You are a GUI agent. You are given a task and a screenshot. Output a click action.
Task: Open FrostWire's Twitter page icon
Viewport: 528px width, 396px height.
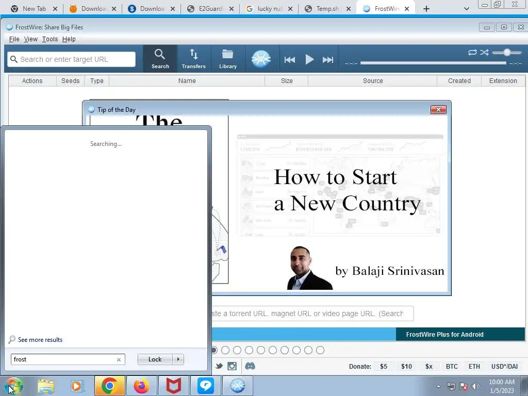[x=219, y=366]
